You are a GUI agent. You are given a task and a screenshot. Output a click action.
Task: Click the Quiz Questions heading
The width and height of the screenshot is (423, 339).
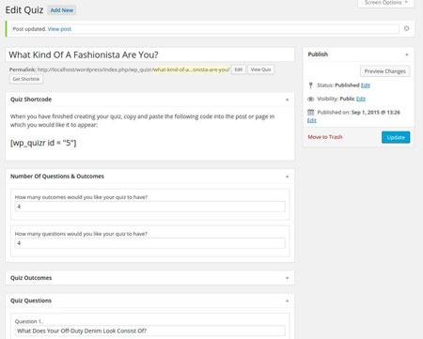[31, 300]
